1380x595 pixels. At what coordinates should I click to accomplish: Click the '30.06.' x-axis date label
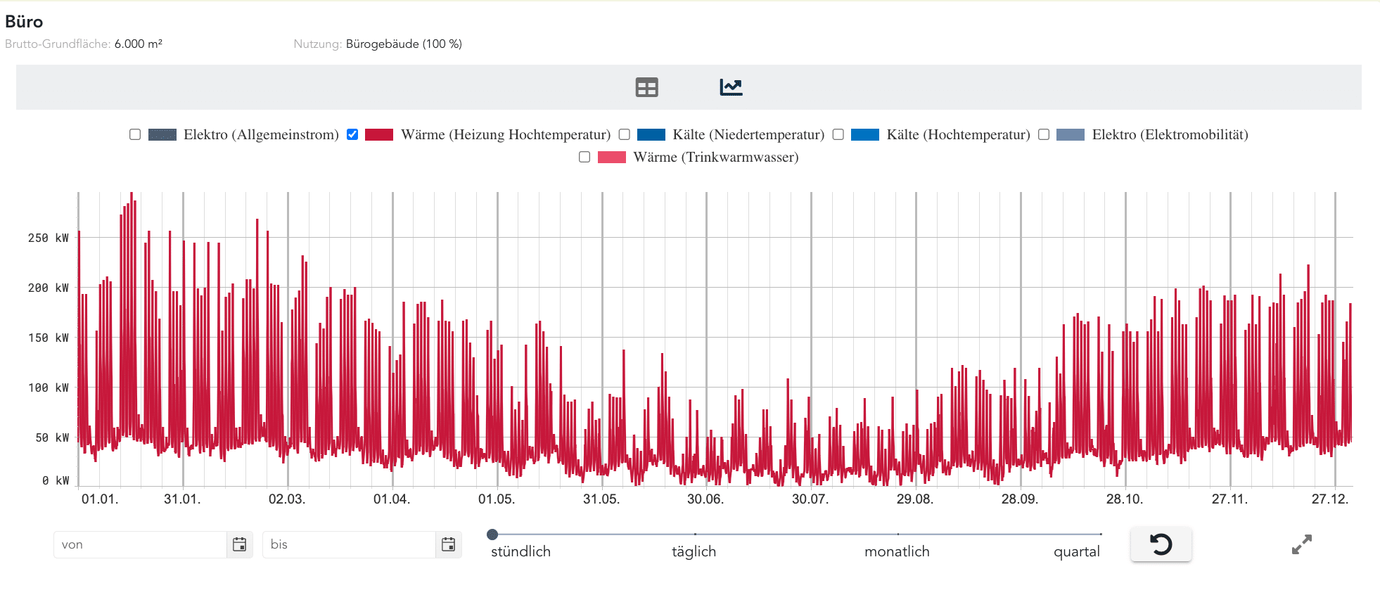[705, 499]
